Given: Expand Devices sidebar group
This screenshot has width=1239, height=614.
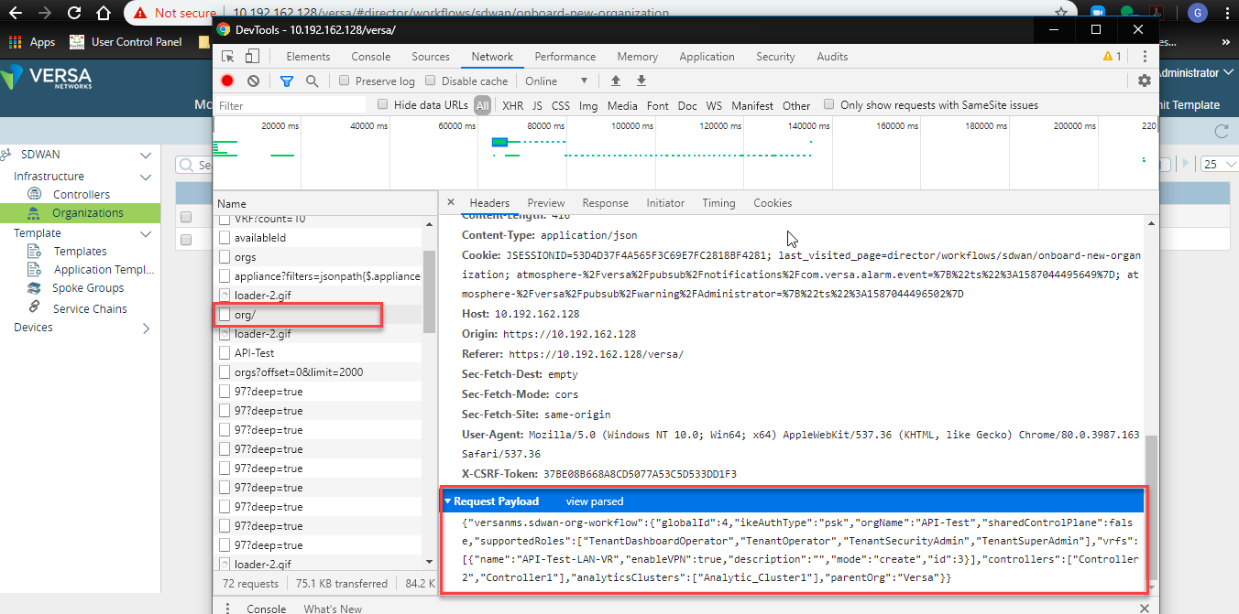Looking at the screenshot, I should coord(146,328).
